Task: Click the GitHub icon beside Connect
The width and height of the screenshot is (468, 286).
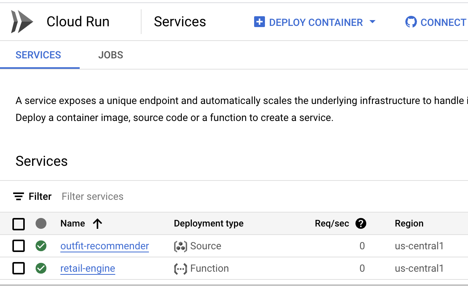Action: (411, 22)
